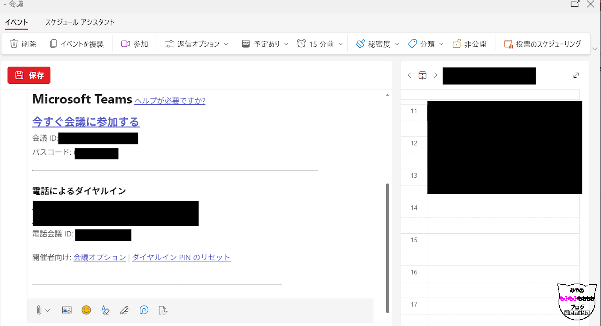Switch to the Event (イベント) tab
601x326 pixels.
(x=17, y=22)
